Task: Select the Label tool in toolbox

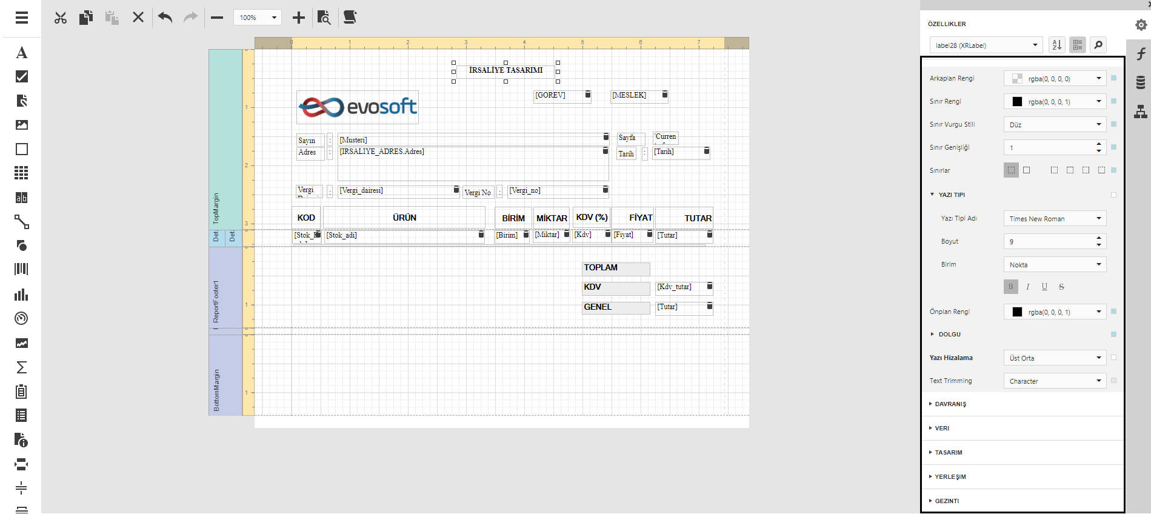Action: [x=22, y=53]
